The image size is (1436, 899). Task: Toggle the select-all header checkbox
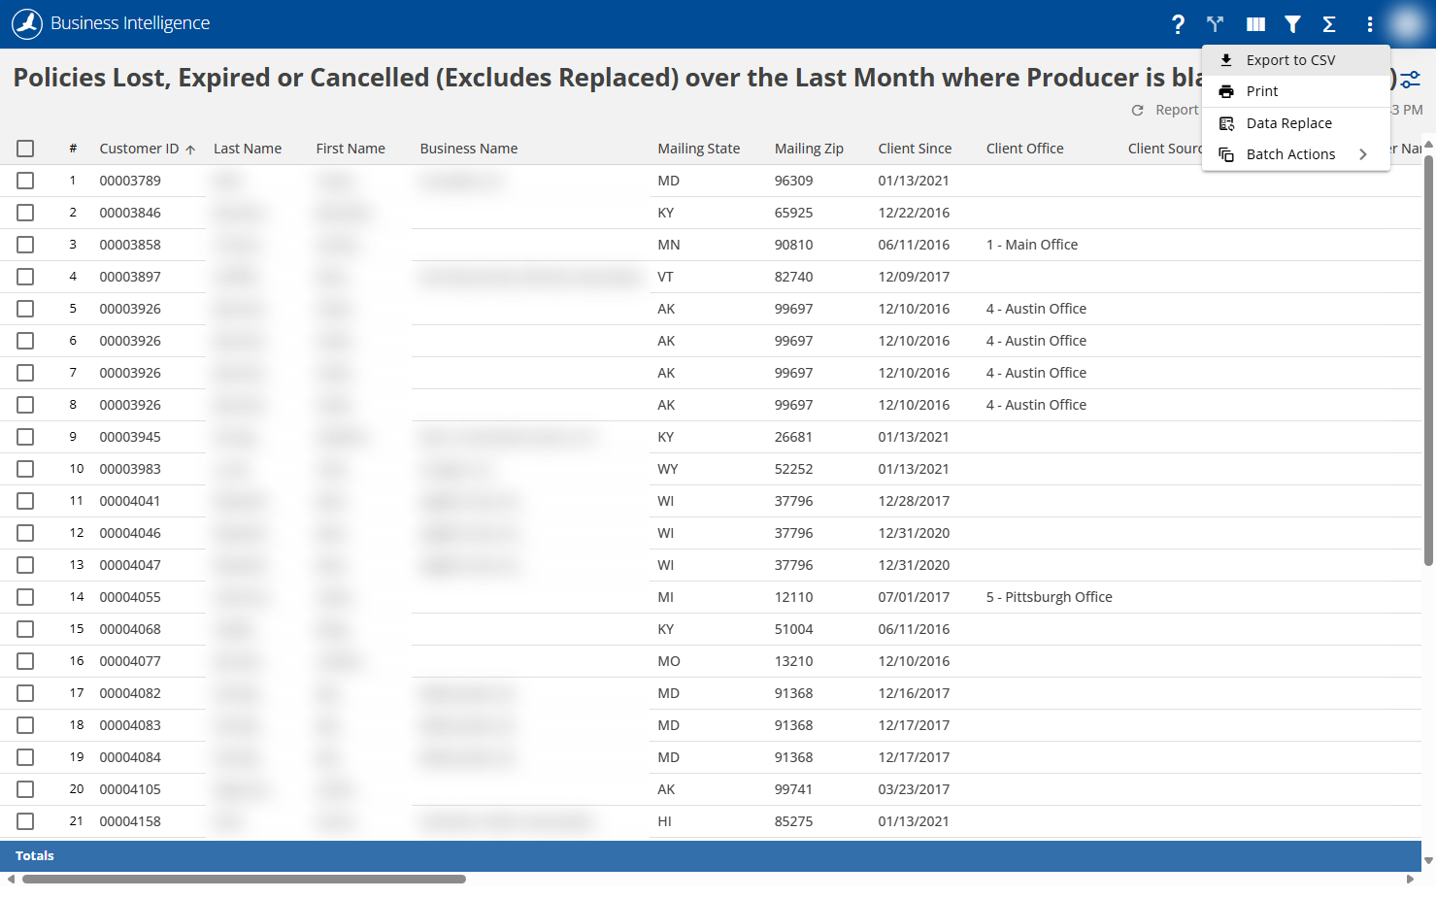pyautogui.click(x=25, y=149)
